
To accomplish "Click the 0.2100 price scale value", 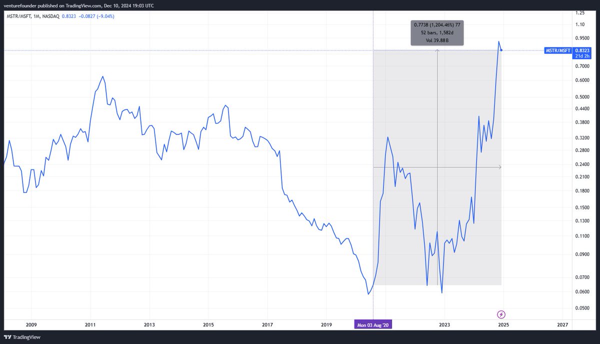I will pos(583,177).
